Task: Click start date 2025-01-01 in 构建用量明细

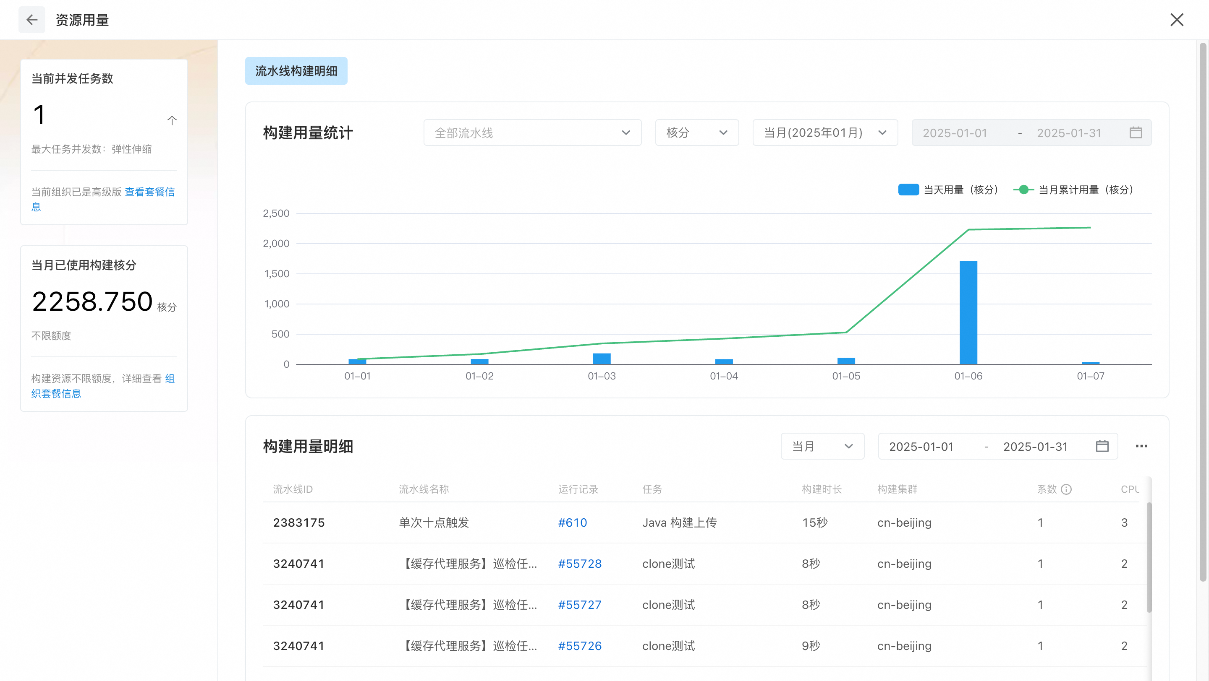Action: coord(921,447)
